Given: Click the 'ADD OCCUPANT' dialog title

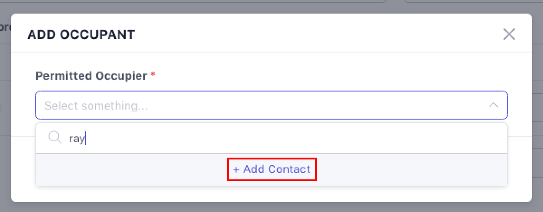Looking at the screenshot, I should point(81,34).
